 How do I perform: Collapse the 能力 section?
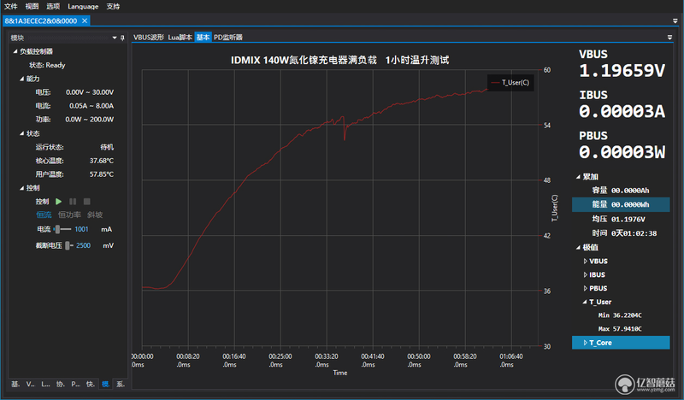[22, 79]
